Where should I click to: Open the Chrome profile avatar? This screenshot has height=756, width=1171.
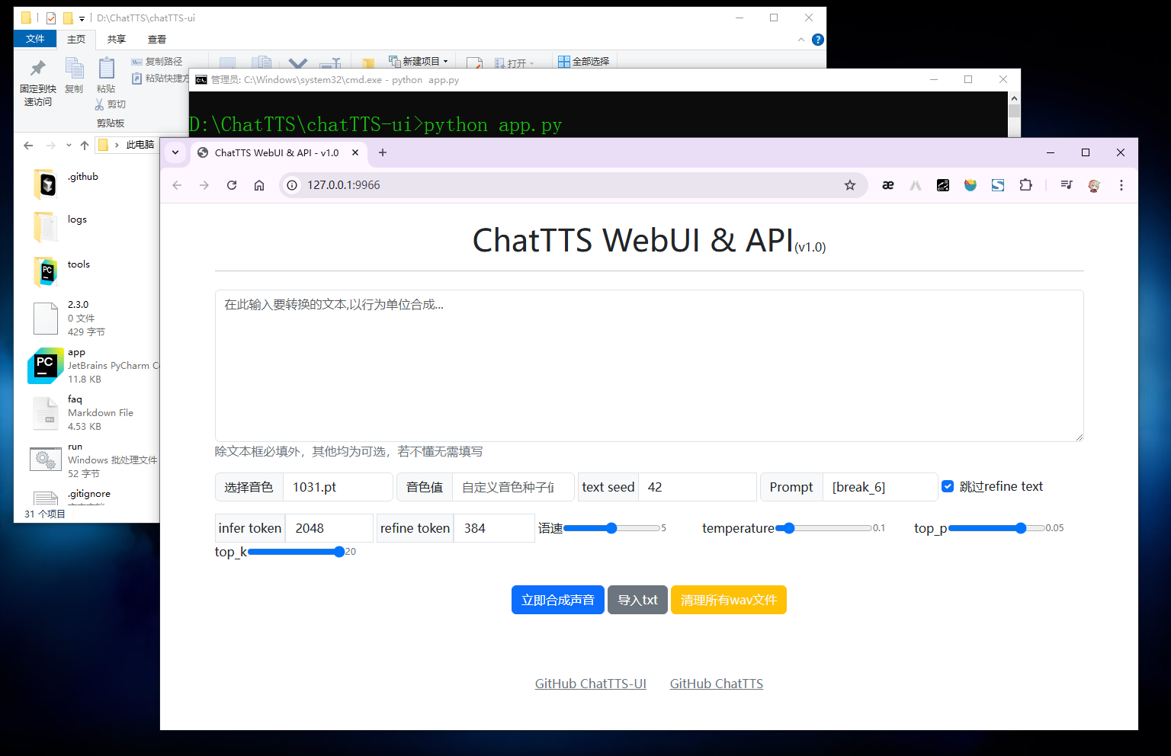[1094, 185]
